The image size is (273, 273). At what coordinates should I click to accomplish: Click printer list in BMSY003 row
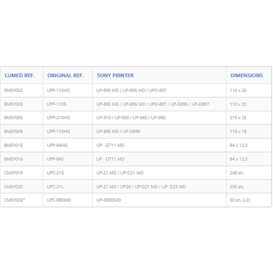click(153, 104)
